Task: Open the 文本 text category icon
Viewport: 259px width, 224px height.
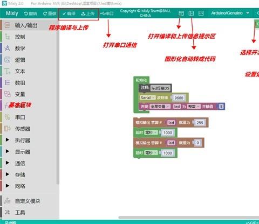Action: pyautogui.click(x=7, y=71)
